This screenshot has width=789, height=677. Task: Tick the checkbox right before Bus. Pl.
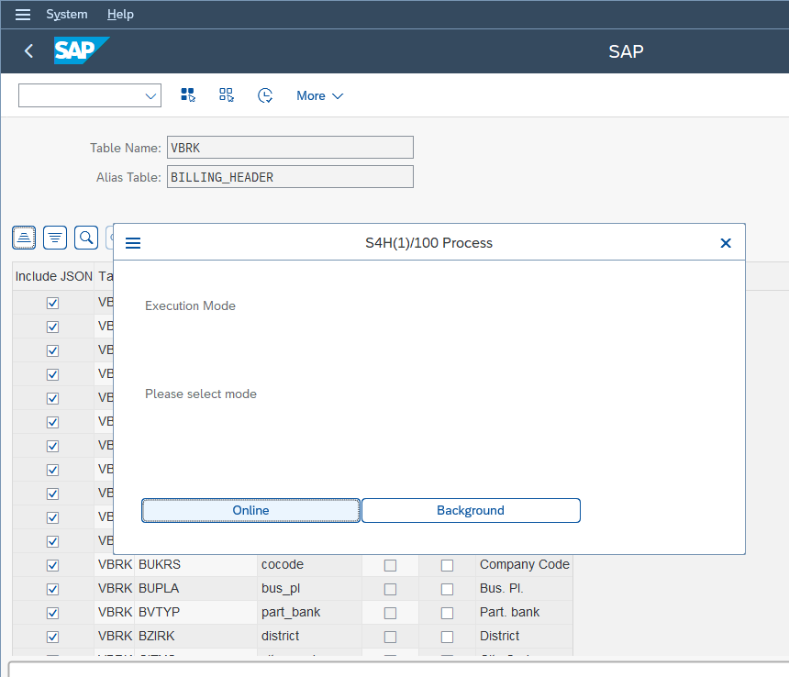coord(447,589)
